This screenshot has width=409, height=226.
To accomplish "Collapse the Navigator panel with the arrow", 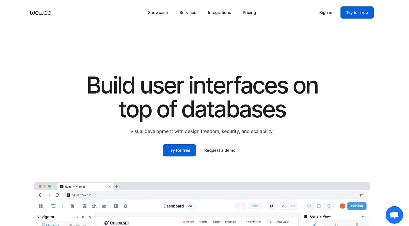I will (x=84, y=217).
